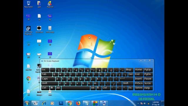The image size is (188, 106).
Task: Click the Del key
Action: tap(131, 74)
